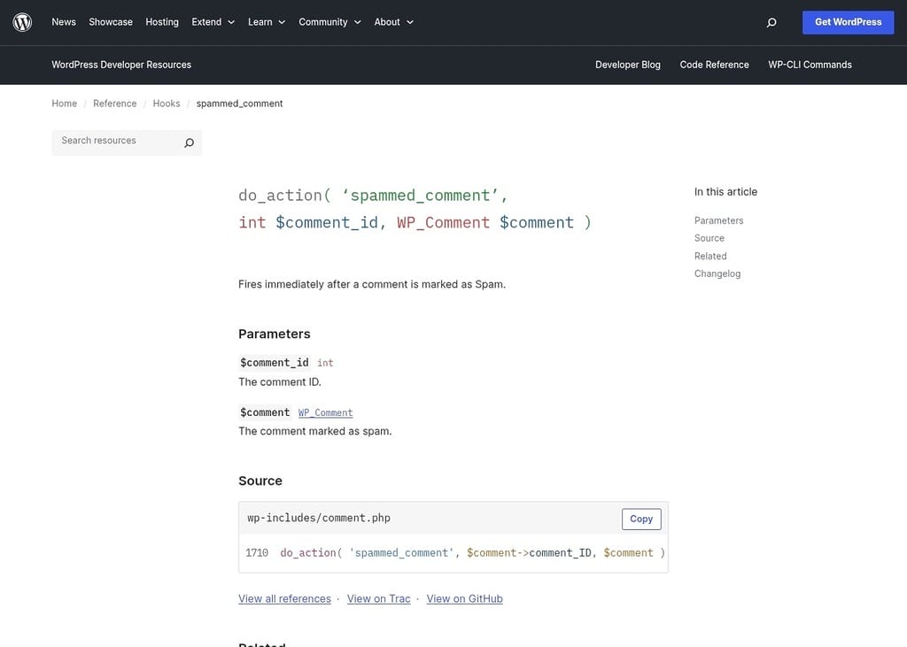Open the Showcase menu item

[111, 22]
